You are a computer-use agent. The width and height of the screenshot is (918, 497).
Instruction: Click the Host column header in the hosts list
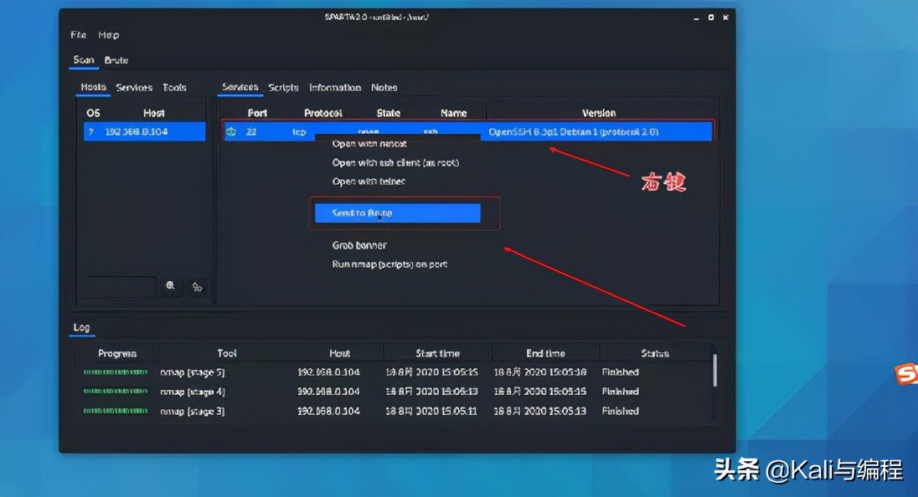point(154,113)
